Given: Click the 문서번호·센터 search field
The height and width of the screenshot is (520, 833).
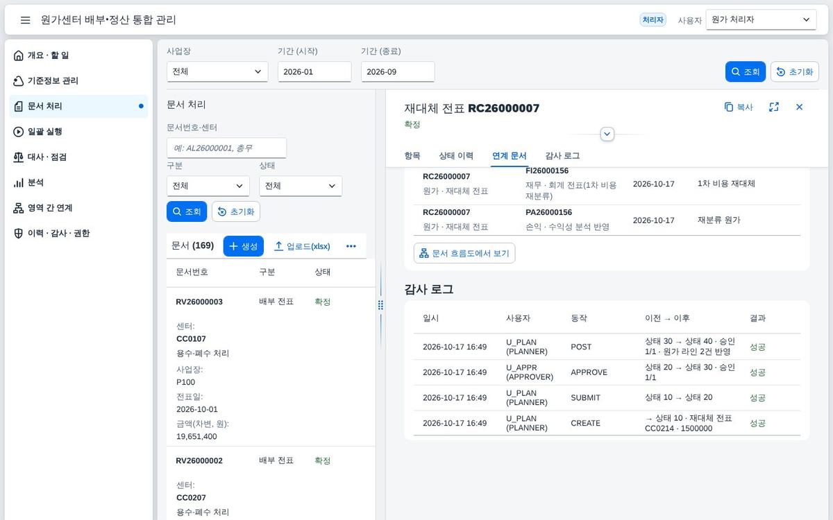Looking at the screenshot, I should (226, 148).
